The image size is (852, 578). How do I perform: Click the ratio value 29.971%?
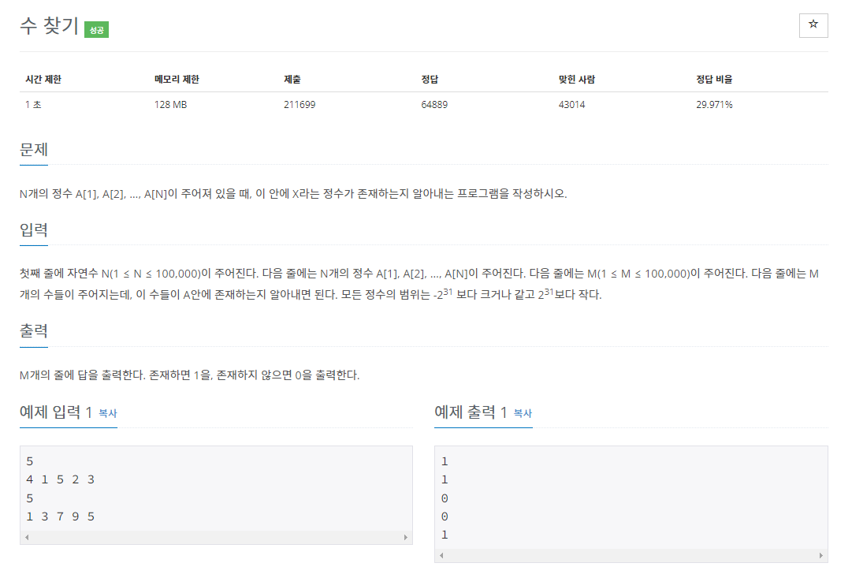tap(714, 104)
